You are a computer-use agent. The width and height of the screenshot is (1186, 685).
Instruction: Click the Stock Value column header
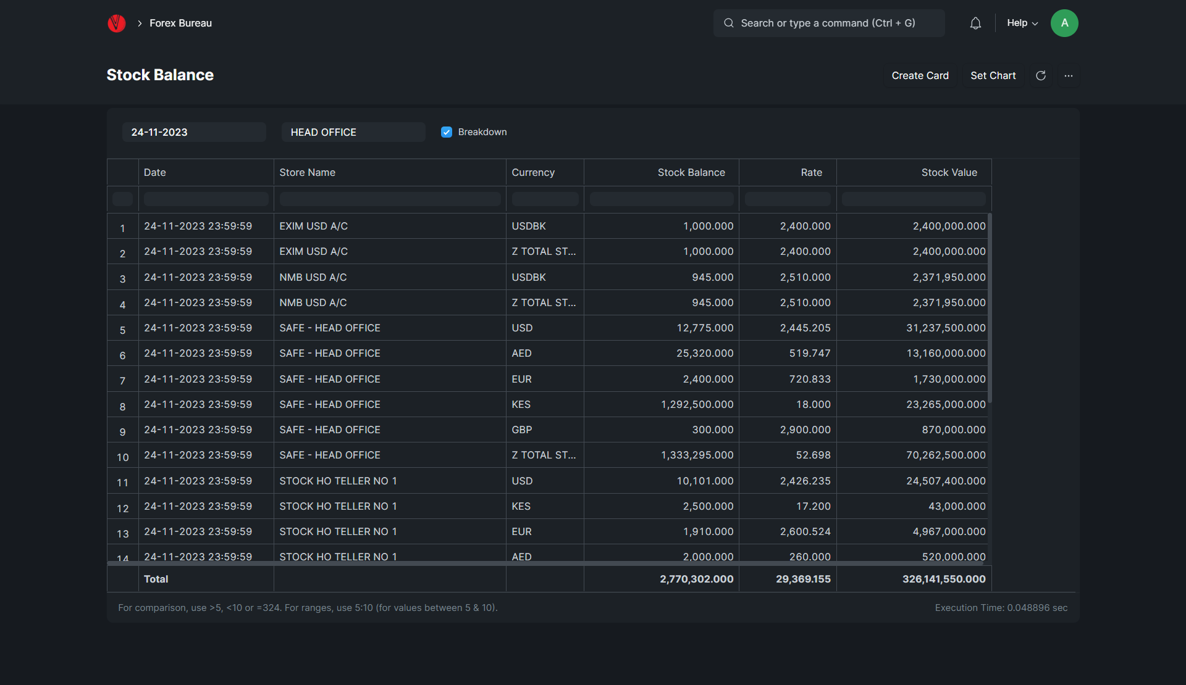click(x=914, y=172)
